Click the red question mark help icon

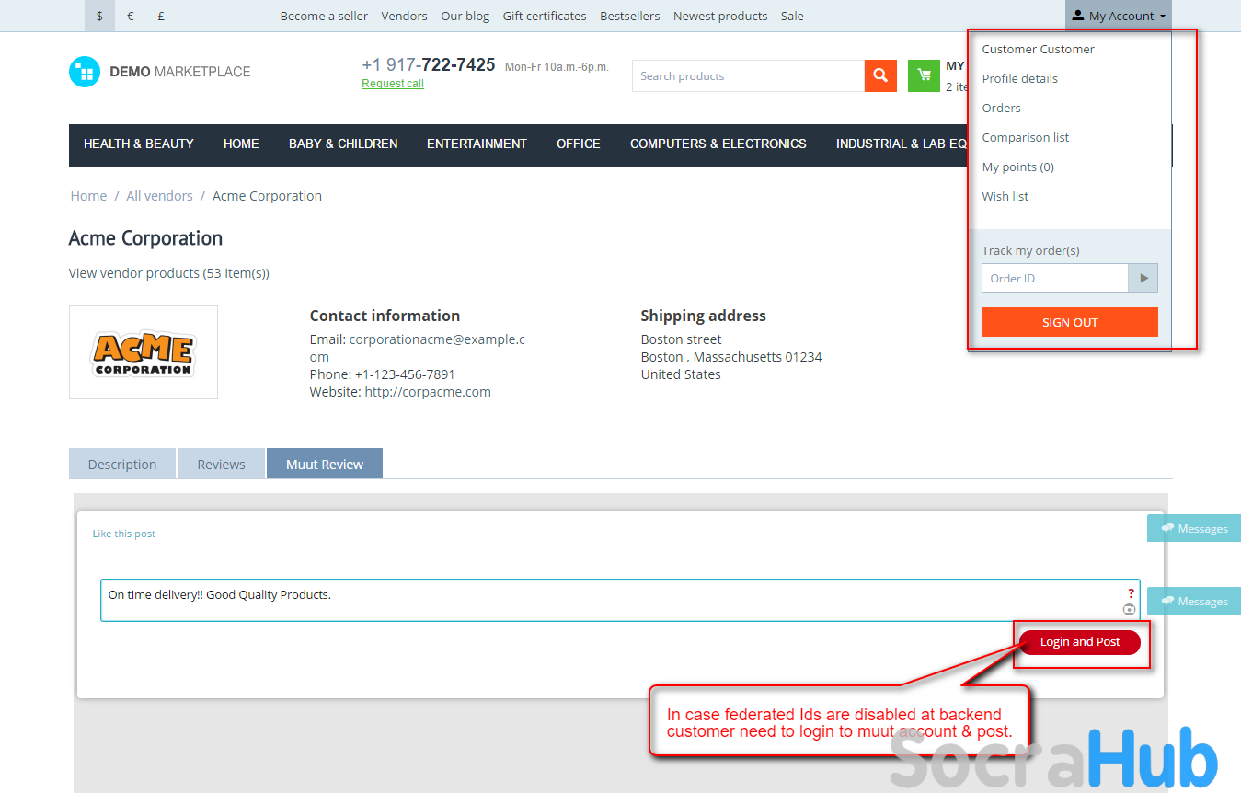pyautogui.click(x=1131, y=593)
